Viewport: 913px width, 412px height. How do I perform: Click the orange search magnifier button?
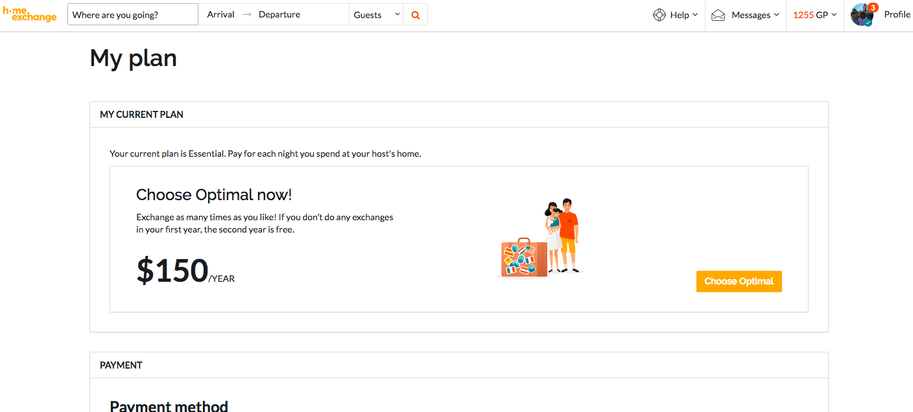click(416, 15)
